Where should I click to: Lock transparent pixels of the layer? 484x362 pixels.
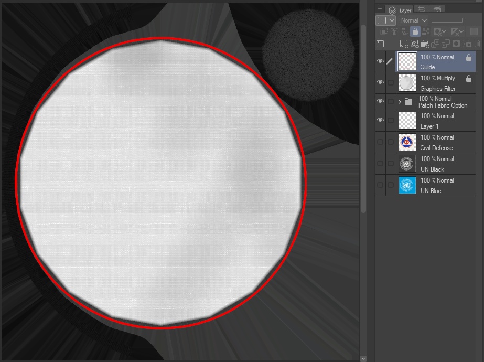(426, 31)
